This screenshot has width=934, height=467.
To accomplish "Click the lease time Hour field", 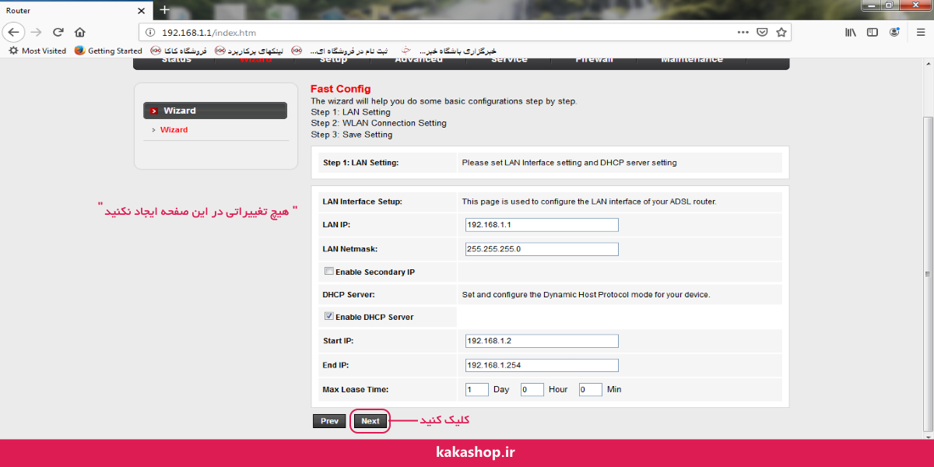I will (x=532, y=389).
